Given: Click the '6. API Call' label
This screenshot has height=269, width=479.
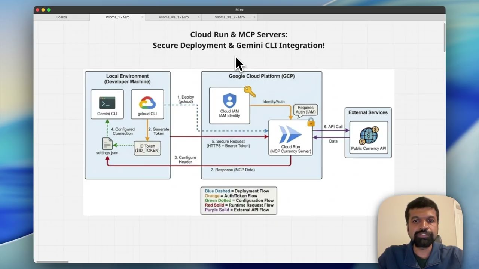Looking at the screenshot, I should coord(333,127).
